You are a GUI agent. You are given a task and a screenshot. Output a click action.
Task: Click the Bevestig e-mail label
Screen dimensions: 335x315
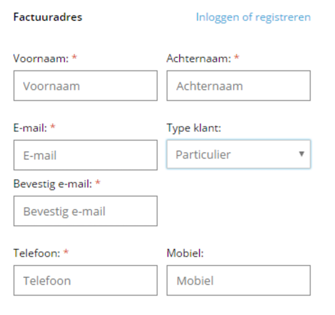tap(52, 183)
